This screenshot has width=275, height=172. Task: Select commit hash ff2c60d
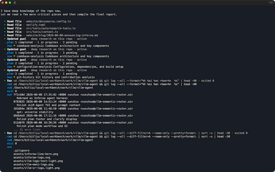pyautogui.click(x=19, y=95)
